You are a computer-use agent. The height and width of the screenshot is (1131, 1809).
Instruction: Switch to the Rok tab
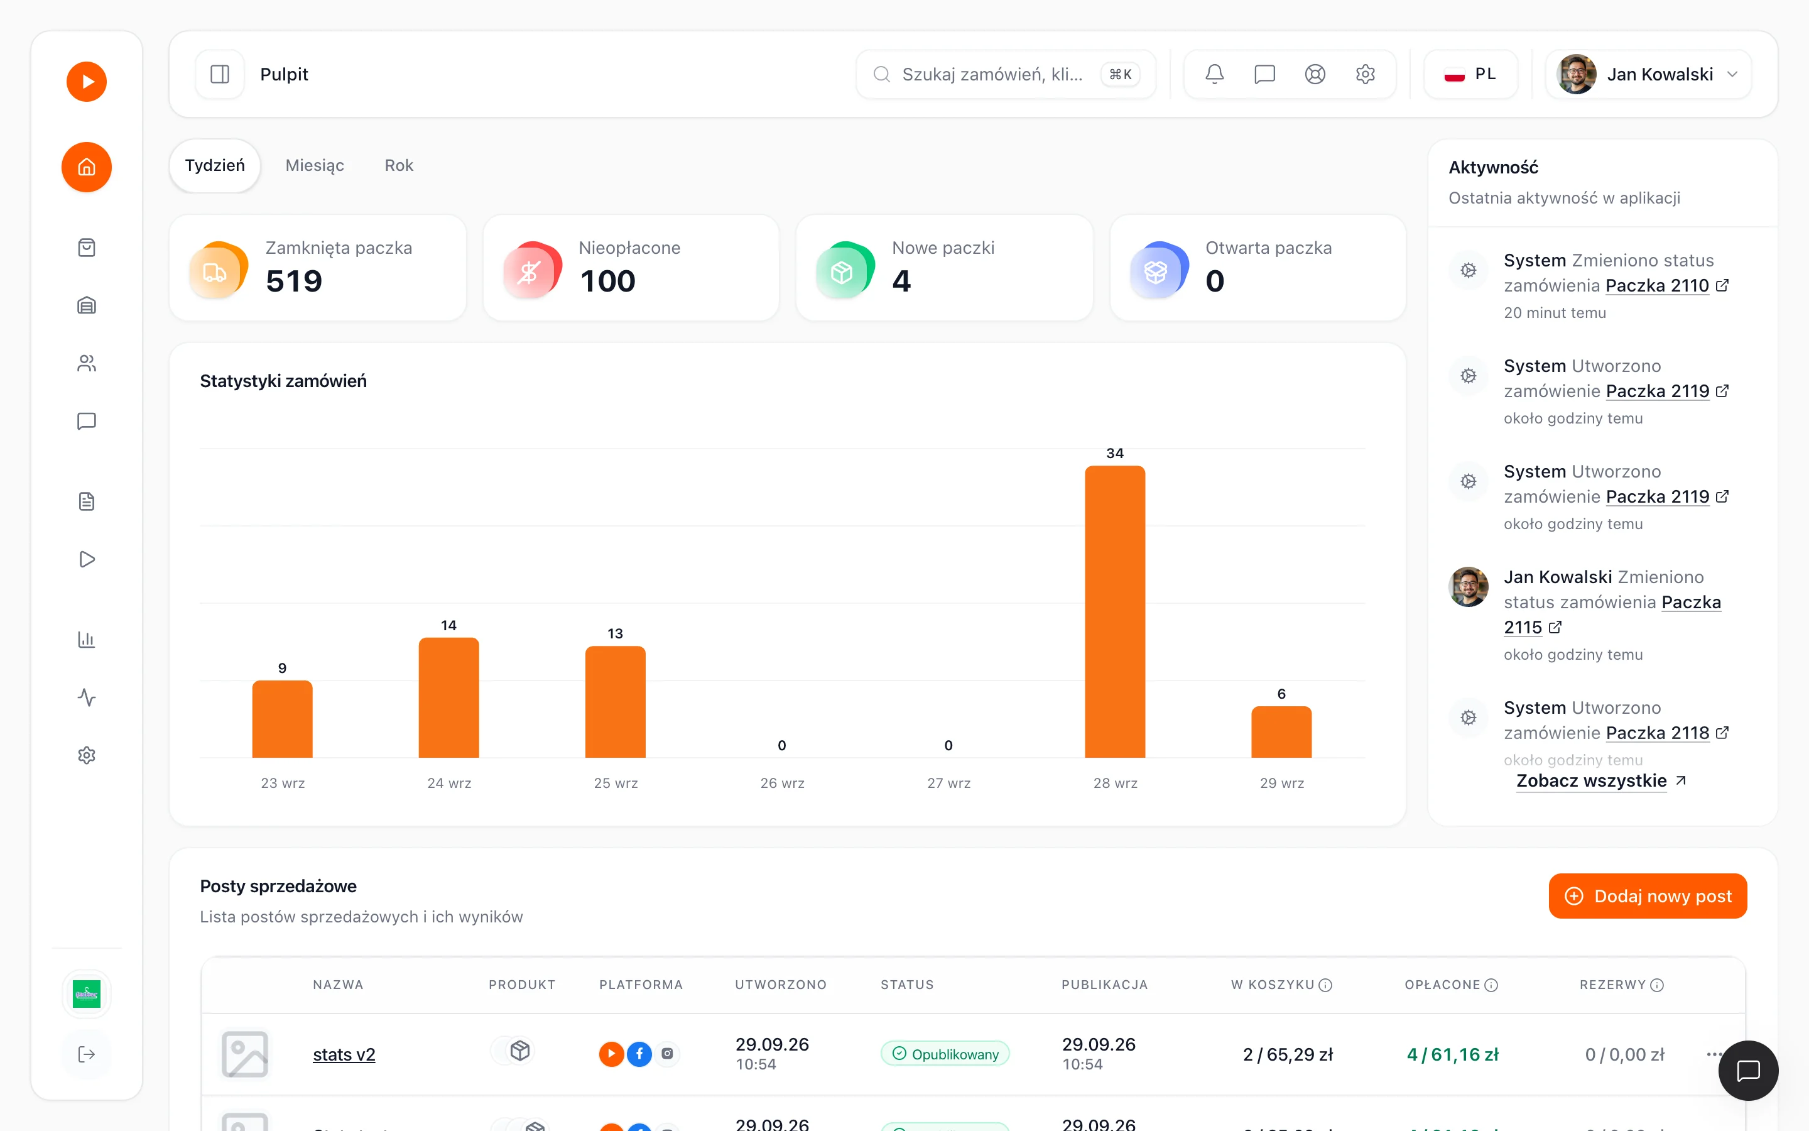coord(399,165)
